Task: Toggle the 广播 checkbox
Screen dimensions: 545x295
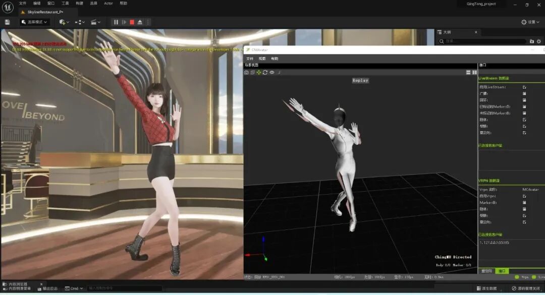Action: pyautogui.click(x=524, y=93)
